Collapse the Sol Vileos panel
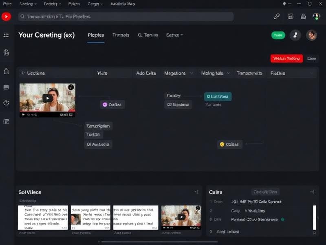The height and width of the screenshot is (245, 326). 196,192
